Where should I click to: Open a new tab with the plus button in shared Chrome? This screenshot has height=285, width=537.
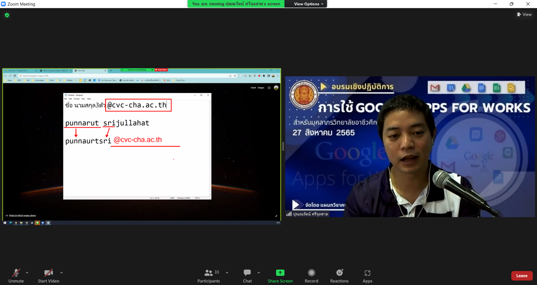tap(111, 70)
